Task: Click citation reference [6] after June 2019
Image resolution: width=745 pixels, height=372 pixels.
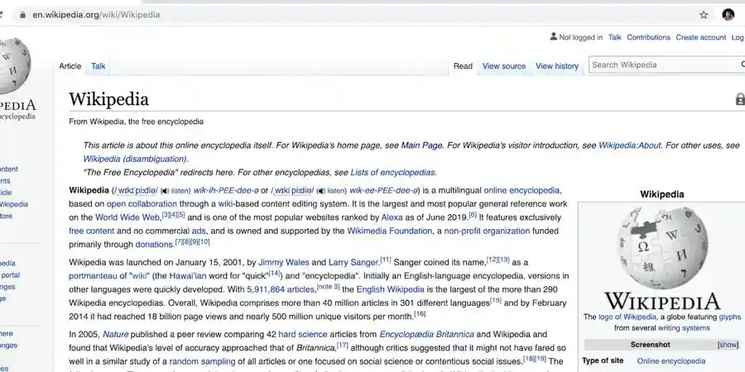Action: pyautogui.click(x=473, y=214)
